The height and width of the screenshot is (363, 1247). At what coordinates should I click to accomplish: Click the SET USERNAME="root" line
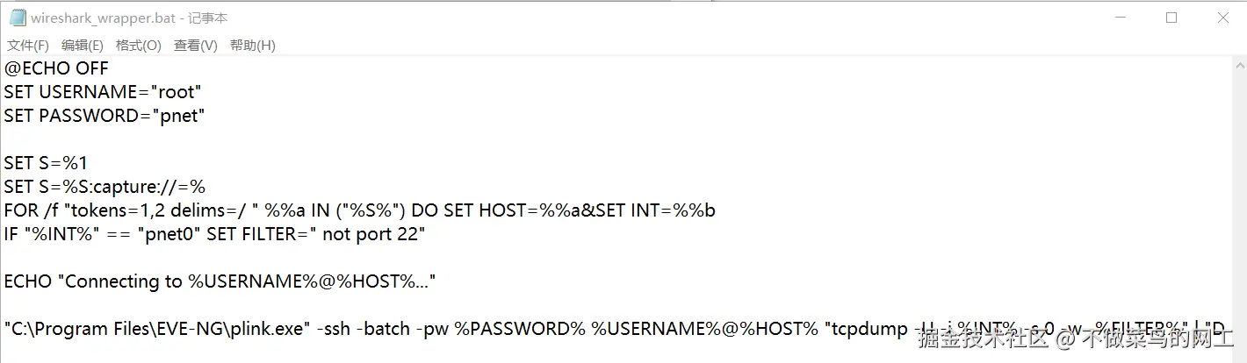[103, 92]
